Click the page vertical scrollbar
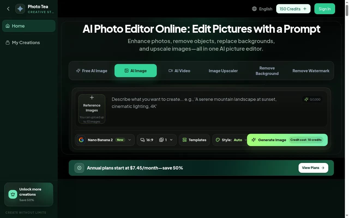The width and height of the screenshot is (349, 218). (x=347, y=109)
